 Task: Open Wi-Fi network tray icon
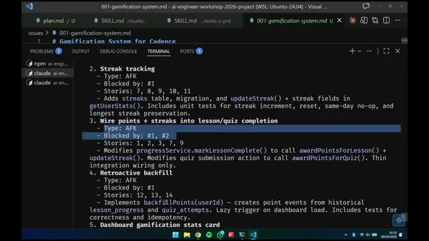pos(362,235)
